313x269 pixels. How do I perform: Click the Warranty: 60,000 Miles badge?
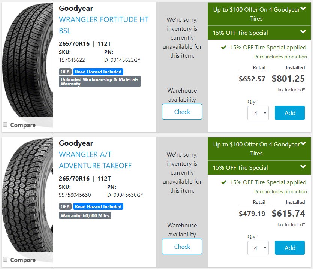85,215
